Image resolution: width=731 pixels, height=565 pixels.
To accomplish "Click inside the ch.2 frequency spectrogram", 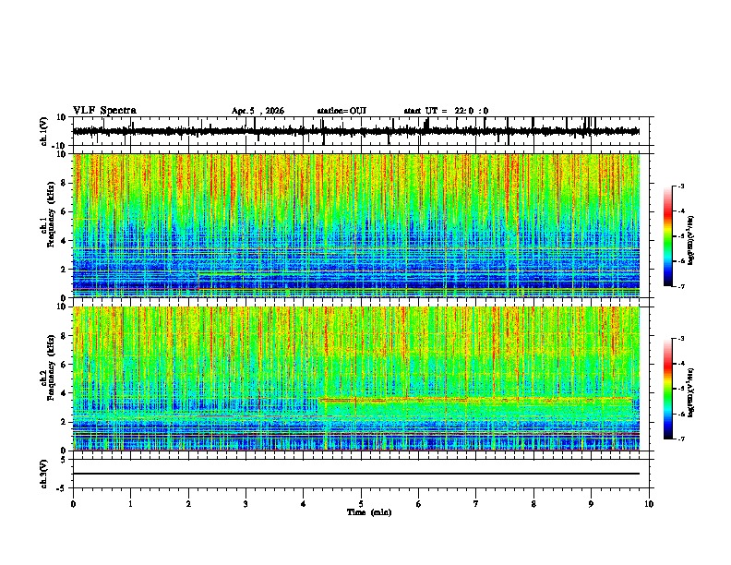I will 356,379.
